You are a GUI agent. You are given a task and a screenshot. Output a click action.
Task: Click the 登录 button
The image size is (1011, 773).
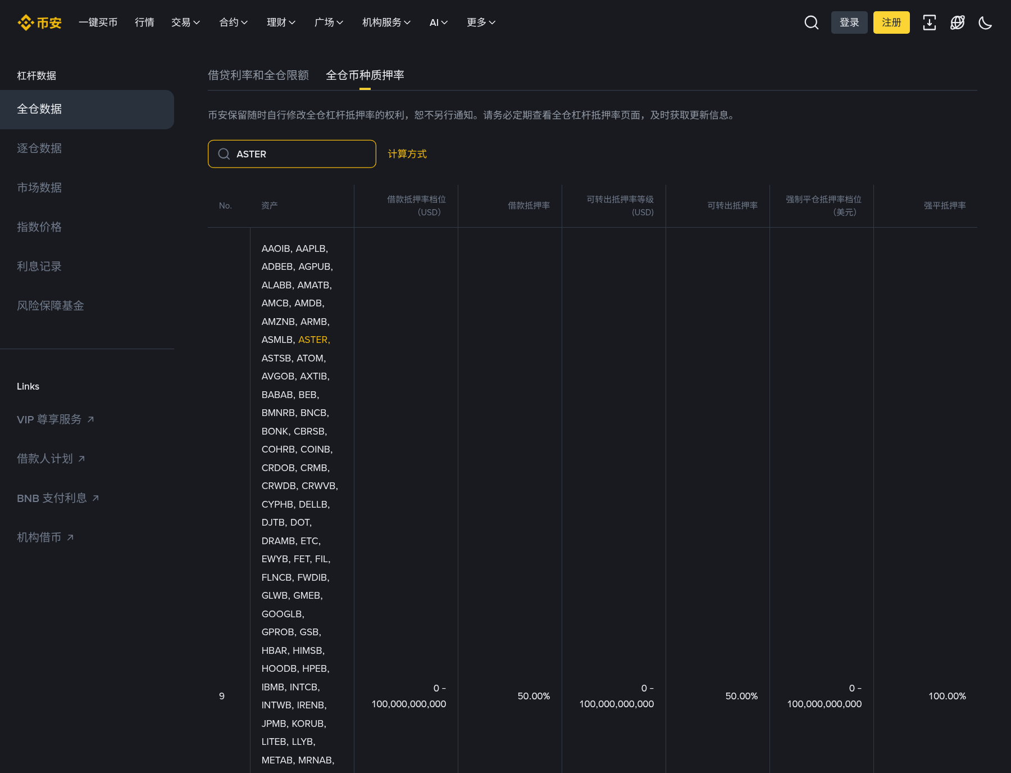pos(849,22)
